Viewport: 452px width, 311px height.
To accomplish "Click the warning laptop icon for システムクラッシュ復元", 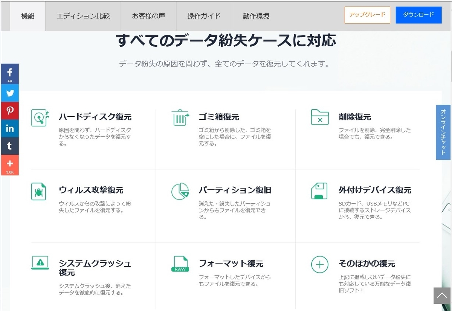I will (x=40, y=263).
